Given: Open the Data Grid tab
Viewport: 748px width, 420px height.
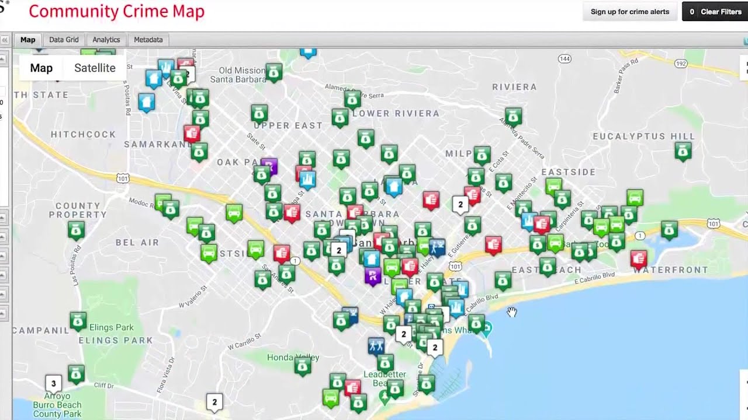Looking at the screenshot, I should click(x=64, y=40).
